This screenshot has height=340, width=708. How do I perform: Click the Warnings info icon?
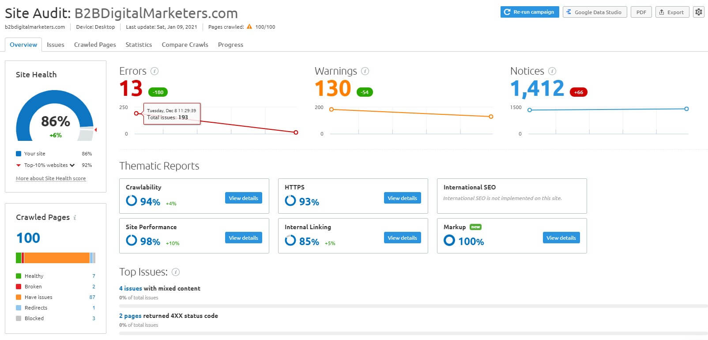(x=365, y=71)
